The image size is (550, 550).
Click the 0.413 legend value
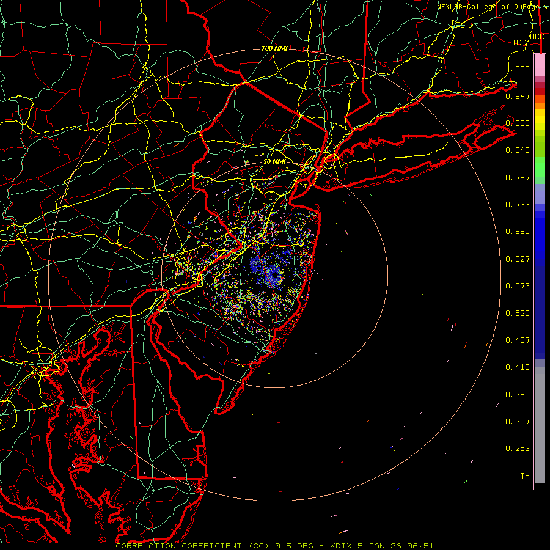pyautogui.click(x=518, y=367)
